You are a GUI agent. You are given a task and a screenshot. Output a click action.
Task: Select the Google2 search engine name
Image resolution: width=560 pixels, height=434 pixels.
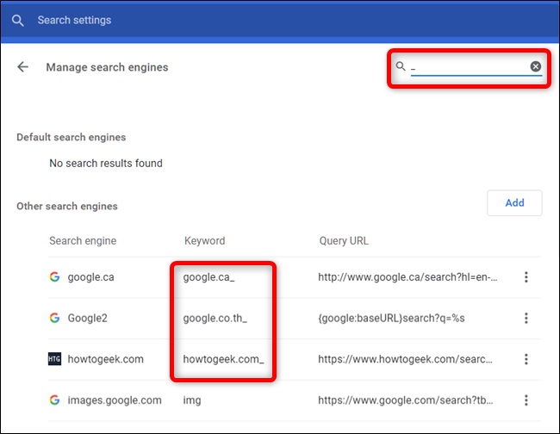tap(88, 318)
